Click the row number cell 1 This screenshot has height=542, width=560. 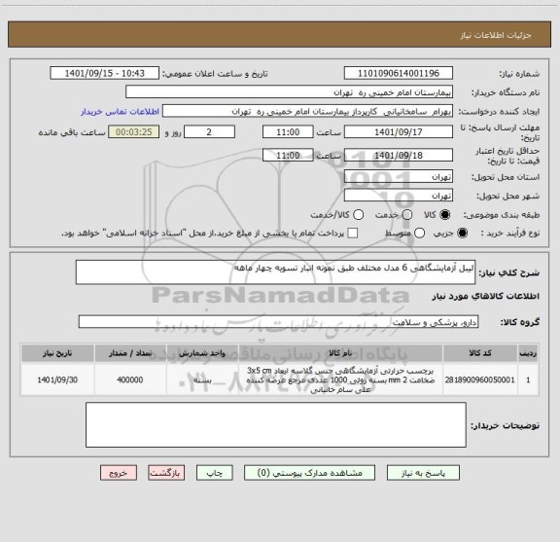pyautogui.click(x=528, y=379)
